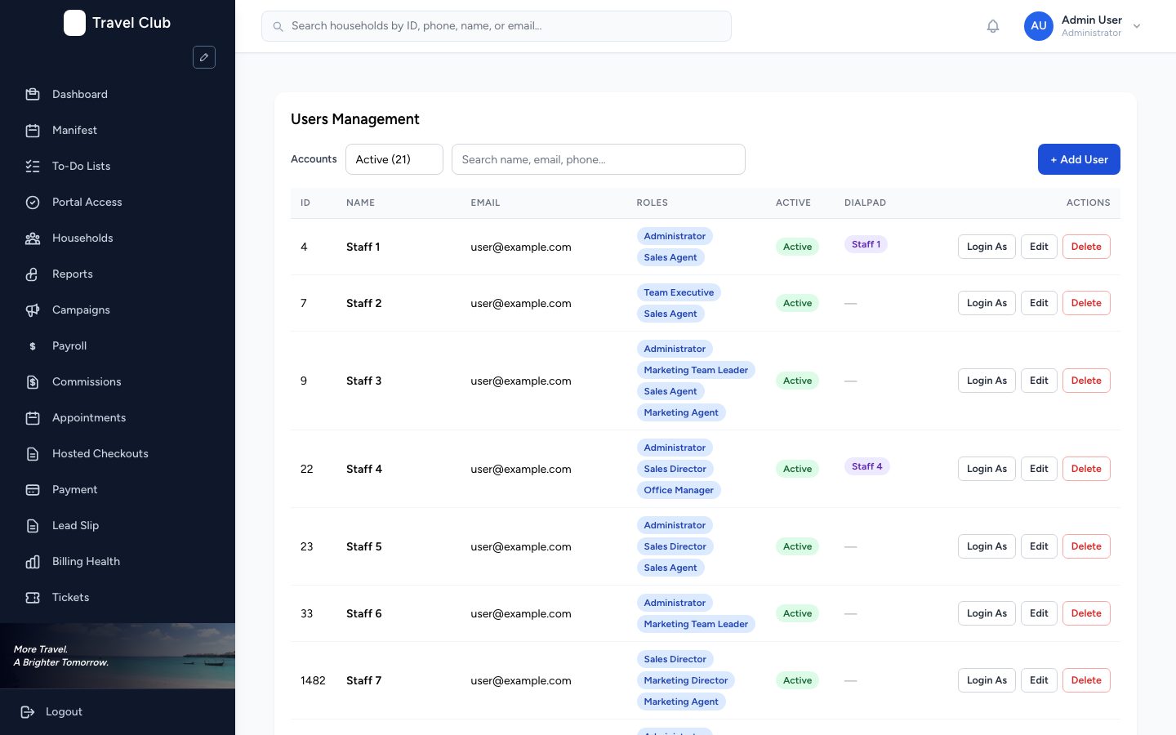This screenshot has width=1176, height=735.
Task: Click the Office Manager role tag
Action: pyautogui.click(x=679, y=490)
